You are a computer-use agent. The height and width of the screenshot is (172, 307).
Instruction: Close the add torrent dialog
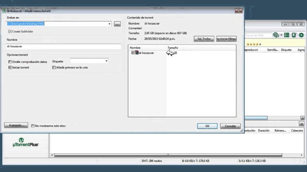click(239, 11)
